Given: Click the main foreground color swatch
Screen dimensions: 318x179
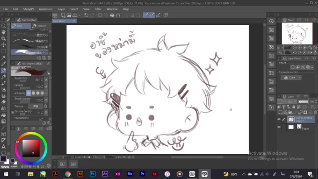Looking at the screenshot, I should (3, 159).
